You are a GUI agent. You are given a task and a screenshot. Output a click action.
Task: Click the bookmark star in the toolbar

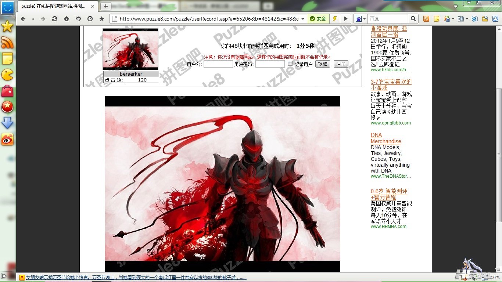[102, 19]
